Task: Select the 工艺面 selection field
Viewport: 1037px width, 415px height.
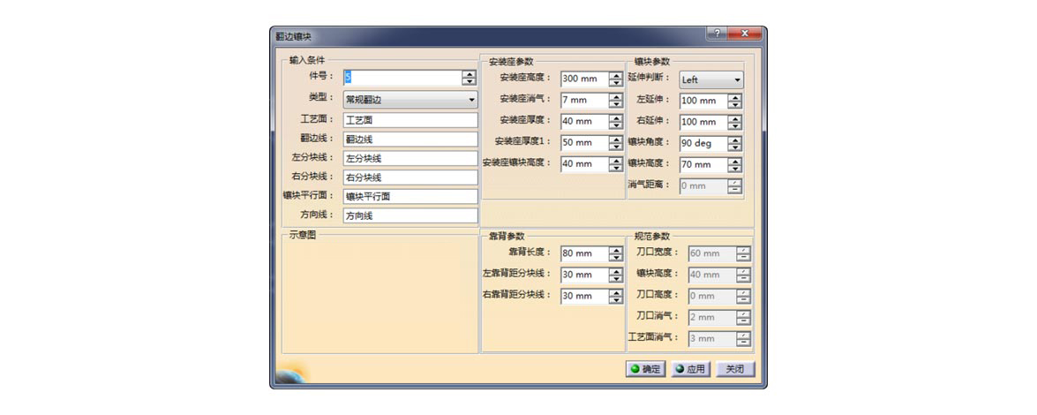Action: click(x=410, y=120)
